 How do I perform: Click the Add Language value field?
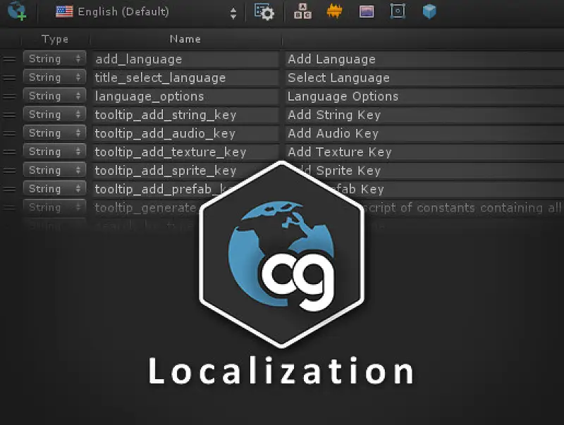424,59
